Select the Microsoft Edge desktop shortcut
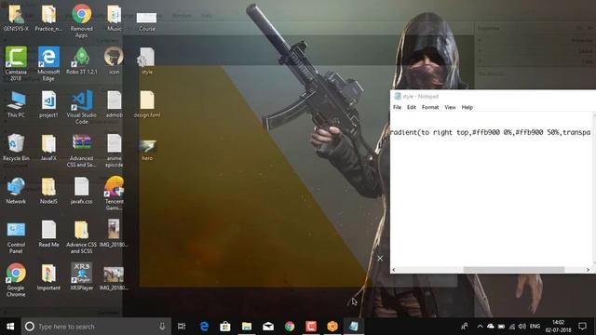This screenshot has height=335, width=596. (x=48, y=63)
